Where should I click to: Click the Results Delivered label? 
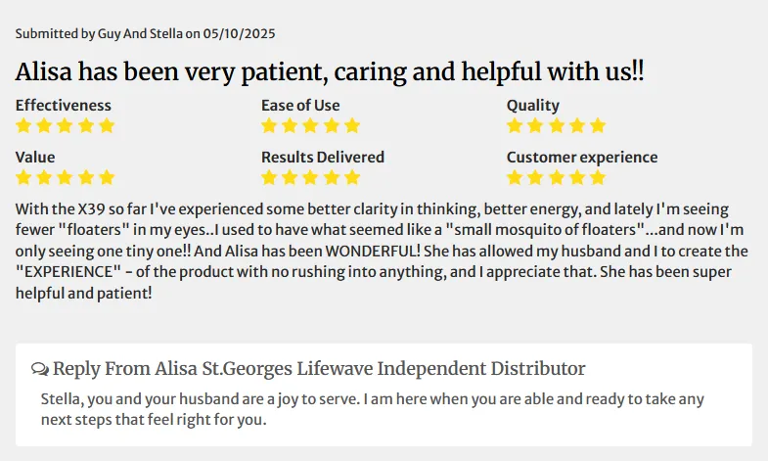click(x=323, y=158)
